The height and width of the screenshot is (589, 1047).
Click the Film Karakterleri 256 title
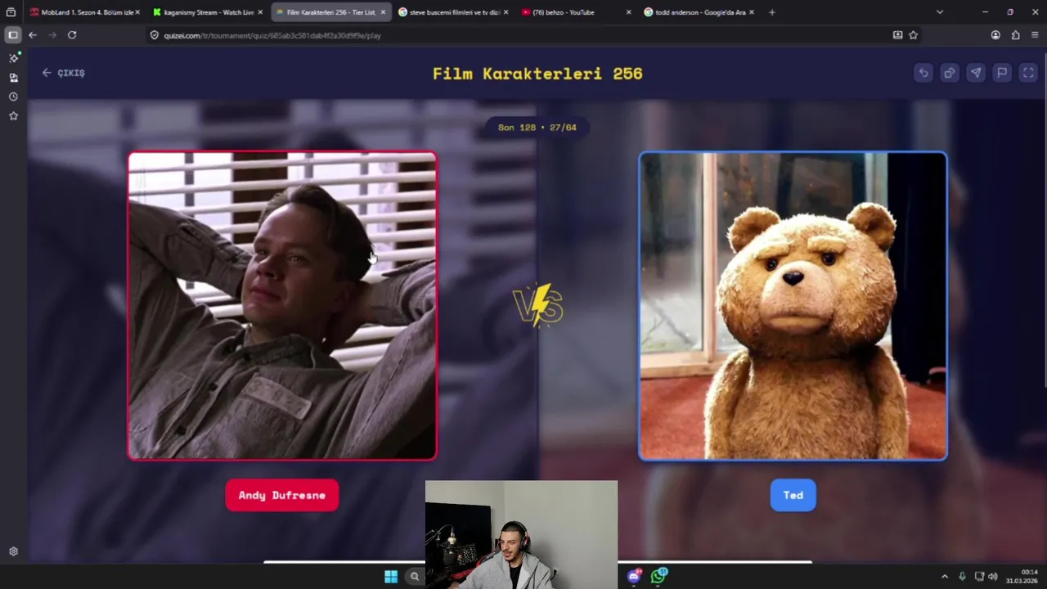point(537,74)
